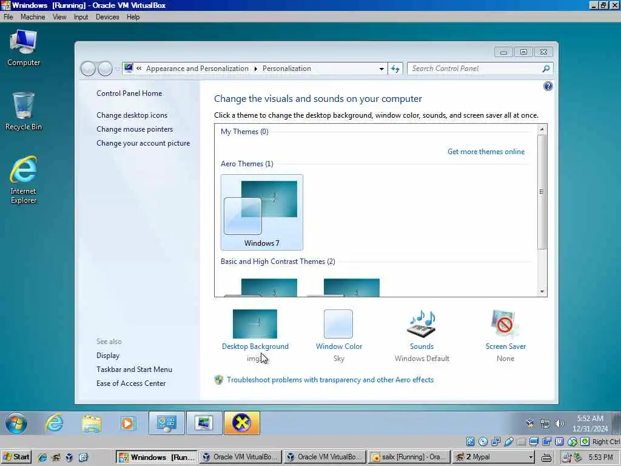Open Change mouse pointers link
Image resolution: width=621 pixels, height=466 pixels.
135,129
